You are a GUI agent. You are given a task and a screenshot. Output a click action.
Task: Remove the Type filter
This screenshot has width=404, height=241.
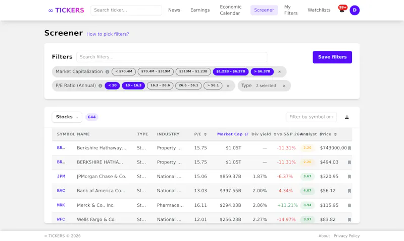pyautogui.click(x=284, y=86)
